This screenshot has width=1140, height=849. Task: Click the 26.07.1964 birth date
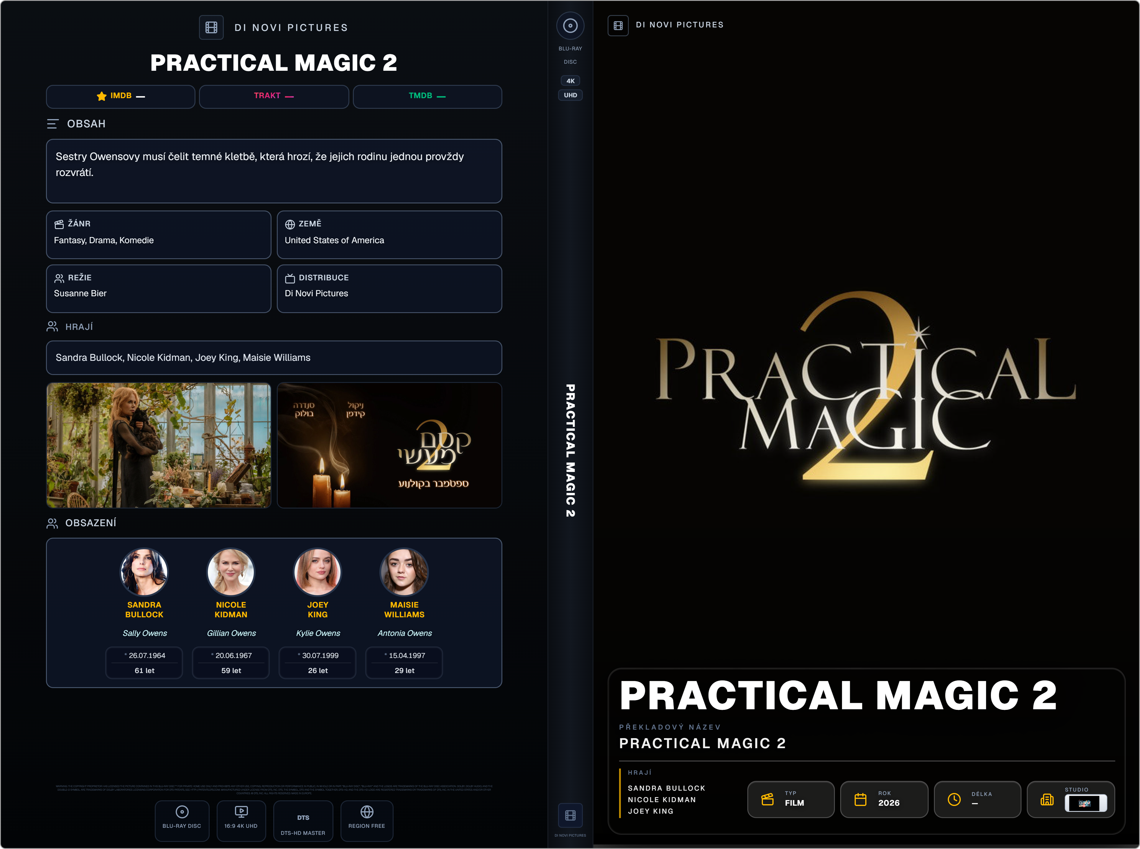[x=147, y=656]
